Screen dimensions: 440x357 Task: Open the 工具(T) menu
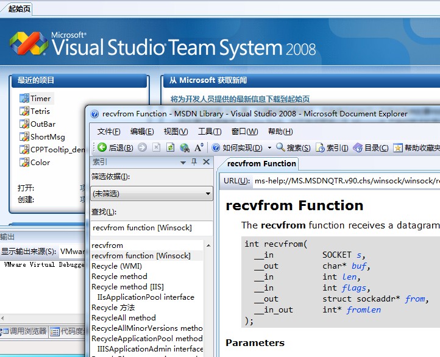(x=210, y=132)
